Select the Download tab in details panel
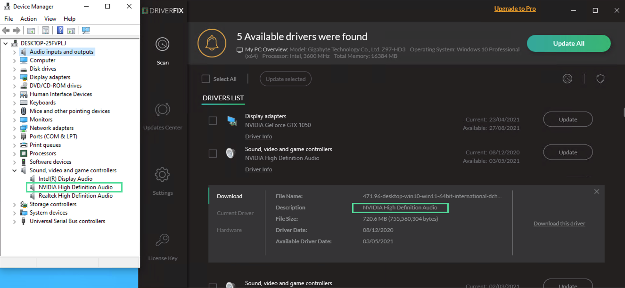The width and height of the screenshot is (625, 288). point(230,196)
